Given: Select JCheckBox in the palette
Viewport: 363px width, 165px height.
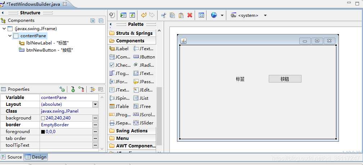Looking at the screenshot, I should click(120, 65).
